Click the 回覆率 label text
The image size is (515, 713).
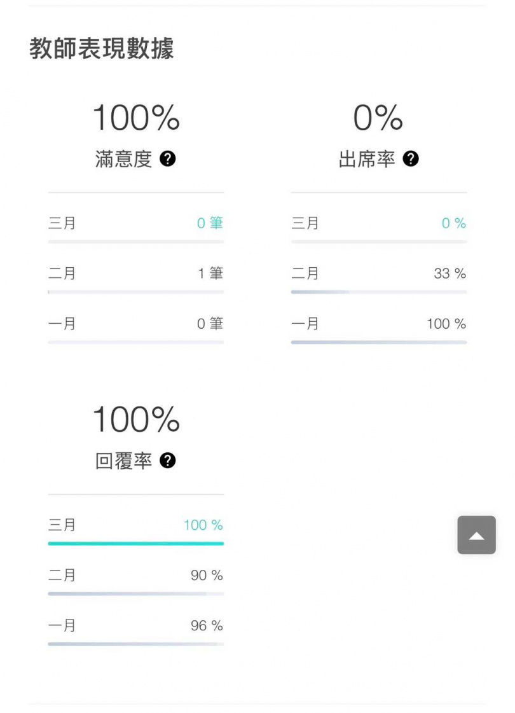pos(123,460)
